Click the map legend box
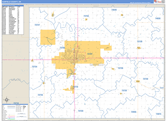Screen dimensions: 166x121 click(15, 112)
